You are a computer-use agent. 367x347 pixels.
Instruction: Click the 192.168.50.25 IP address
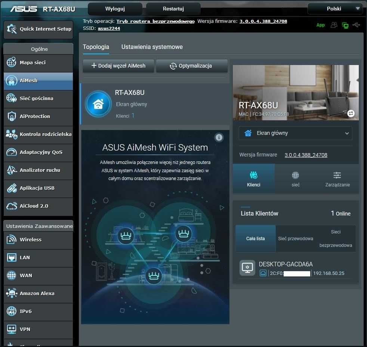329,273
